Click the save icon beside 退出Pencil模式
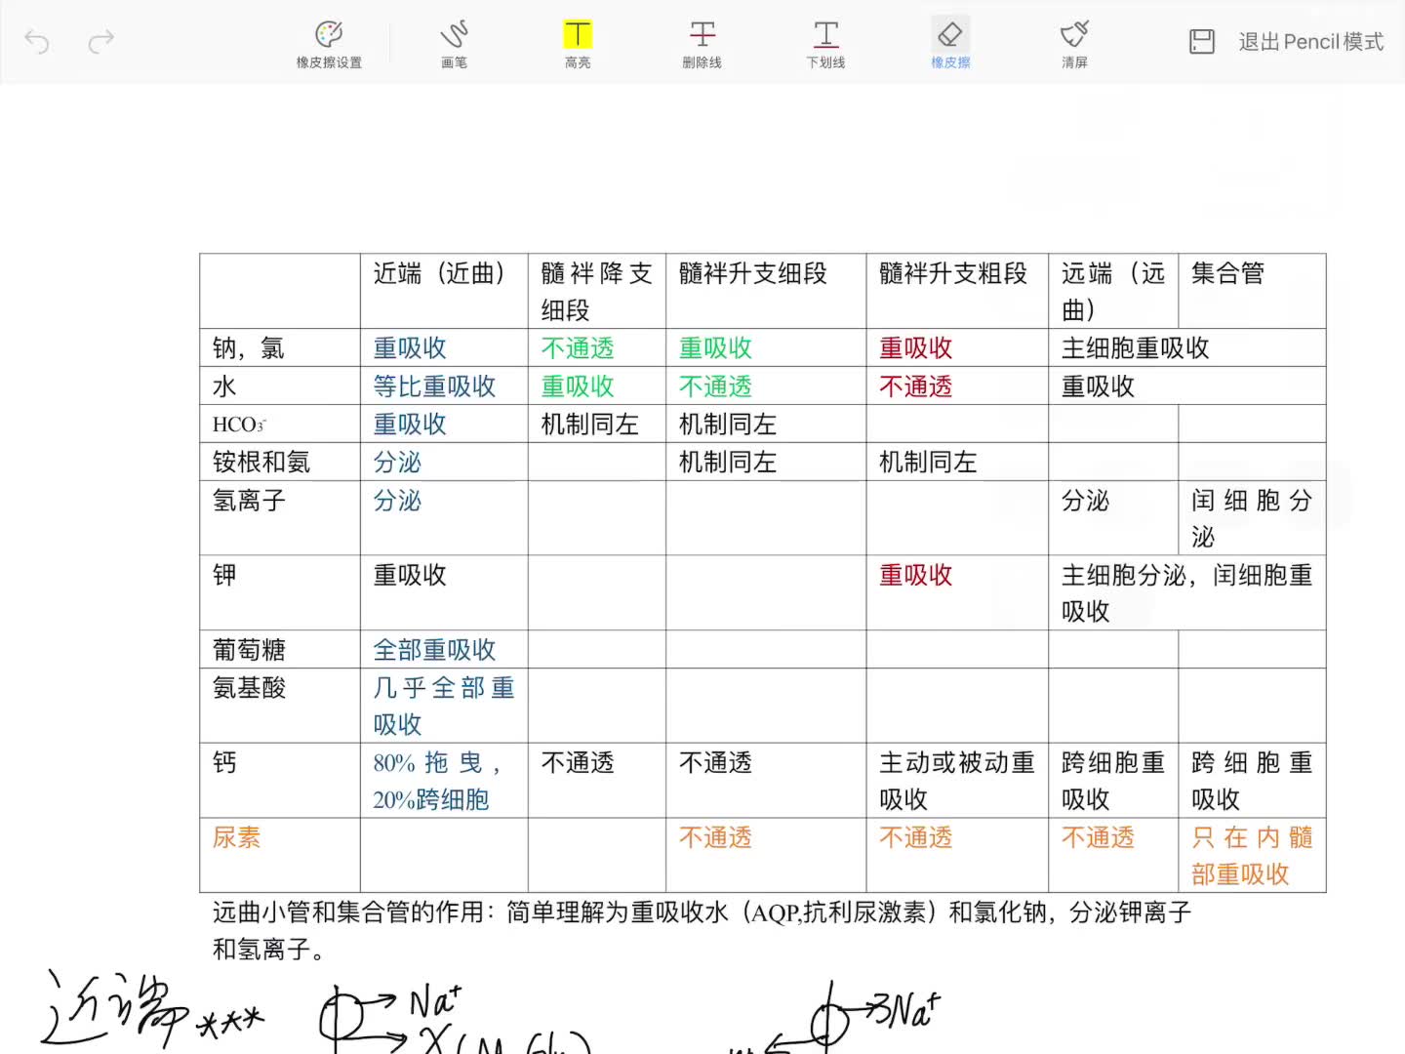Image resolution: width=1405 pixels, height=1054 pixels. pyautogui.click(x=1202, y=41)
